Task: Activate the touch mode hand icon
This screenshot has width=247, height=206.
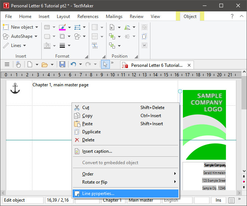Action: click(x=18, y=65)
